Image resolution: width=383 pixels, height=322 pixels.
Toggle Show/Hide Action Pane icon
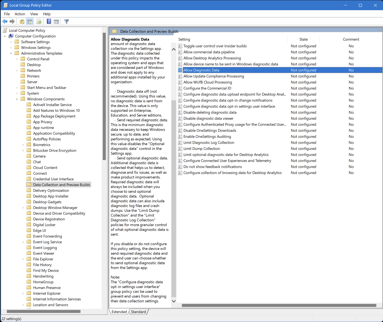coord(56,22)
